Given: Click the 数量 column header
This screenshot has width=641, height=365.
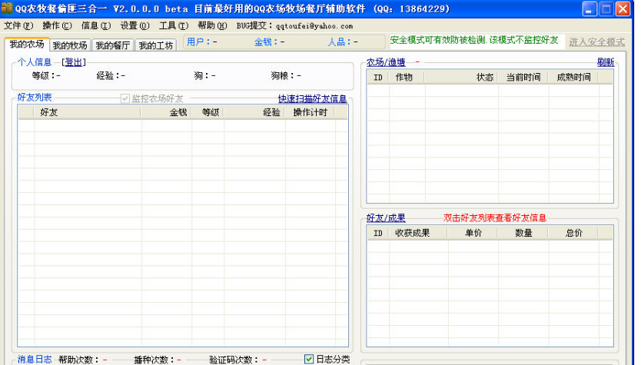Looking at the screenshot, I should pyautogui.click(x=523, y=233).
